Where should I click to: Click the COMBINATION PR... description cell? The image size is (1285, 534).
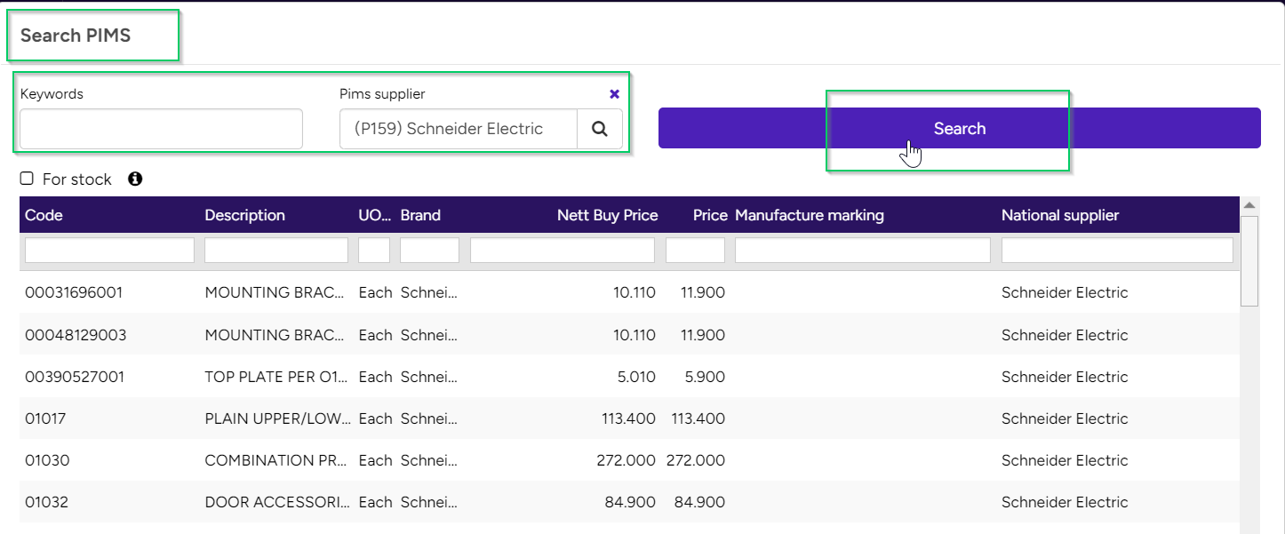277,460
